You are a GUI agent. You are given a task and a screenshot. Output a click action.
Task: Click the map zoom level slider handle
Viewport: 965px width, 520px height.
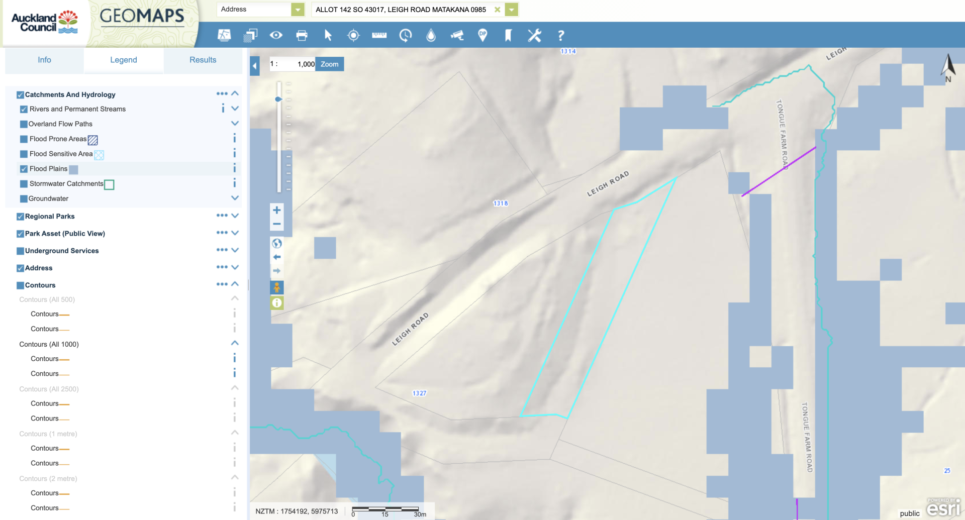pos(278,99)
